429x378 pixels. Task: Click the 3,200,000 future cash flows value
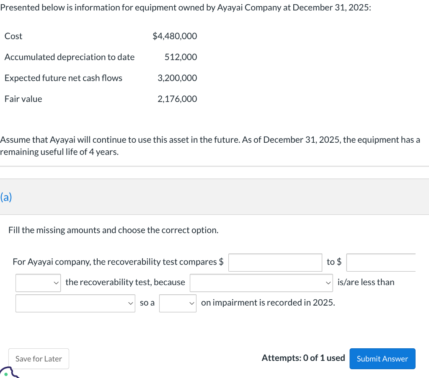click(x=177, y=78)
